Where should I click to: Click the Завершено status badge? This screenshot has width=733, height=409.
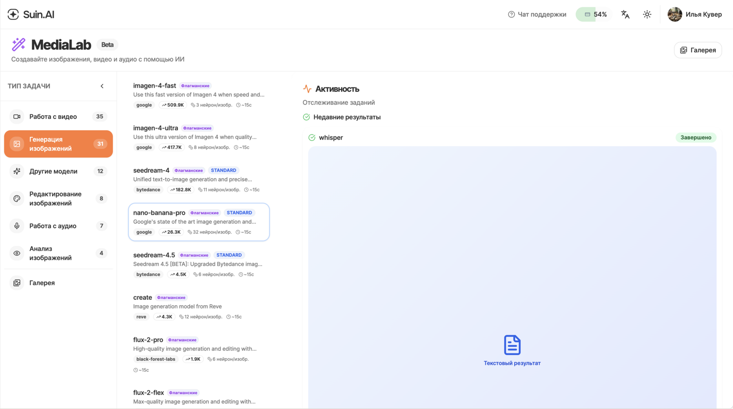[696, 137]
